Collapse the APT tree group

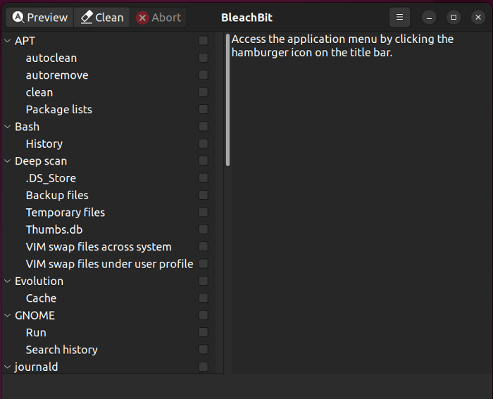pyautogui.click(x=8, y=41)
